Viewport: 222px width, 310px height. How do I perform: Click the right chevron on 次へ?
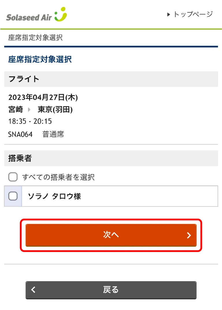pos(189,235)
